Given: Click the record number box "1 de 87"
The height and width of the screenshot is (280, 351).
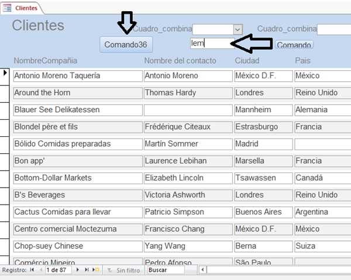Looking at the screenshot, I should click(58, 270).
